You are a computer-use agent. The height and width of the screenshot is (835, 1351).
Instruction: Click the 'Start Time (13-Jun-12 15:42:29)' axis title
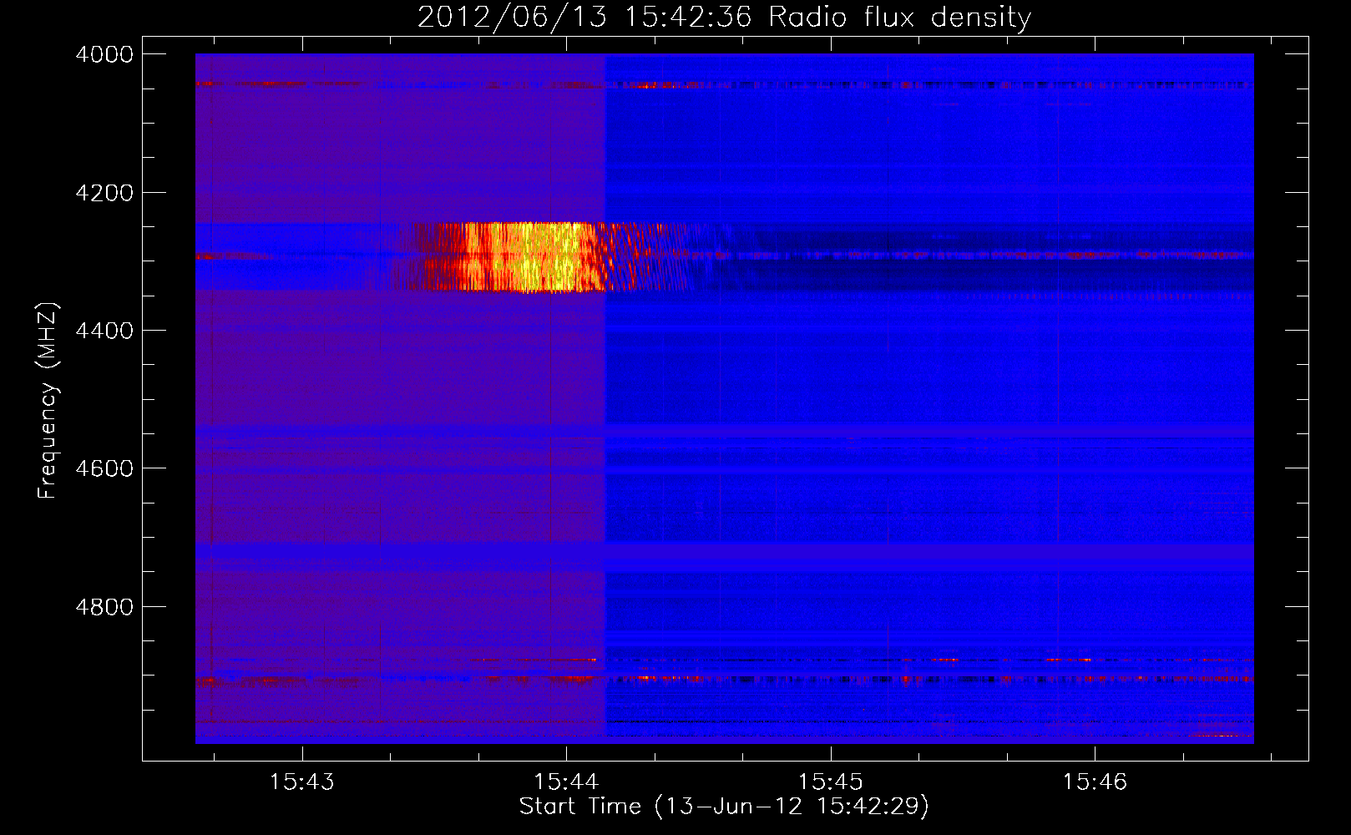724,807
